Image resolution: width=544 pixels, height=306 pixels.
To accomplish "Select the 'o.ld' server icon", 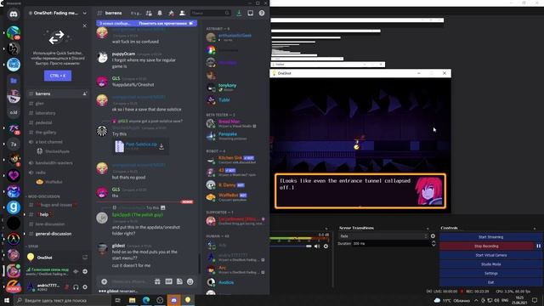I will 14,112.
